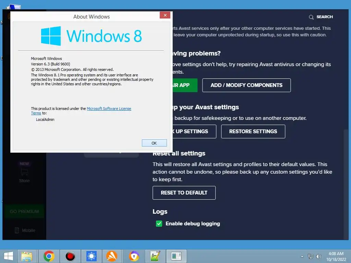Image resolution: width=351 pixels, height=263 pixels.
Task: Click OK in the About Windows dialog
Action: coord(154,143)
